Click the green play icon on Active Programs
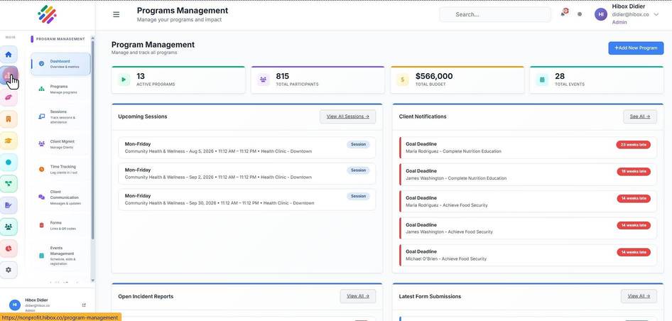672x321 pixels. pos(124,80)
